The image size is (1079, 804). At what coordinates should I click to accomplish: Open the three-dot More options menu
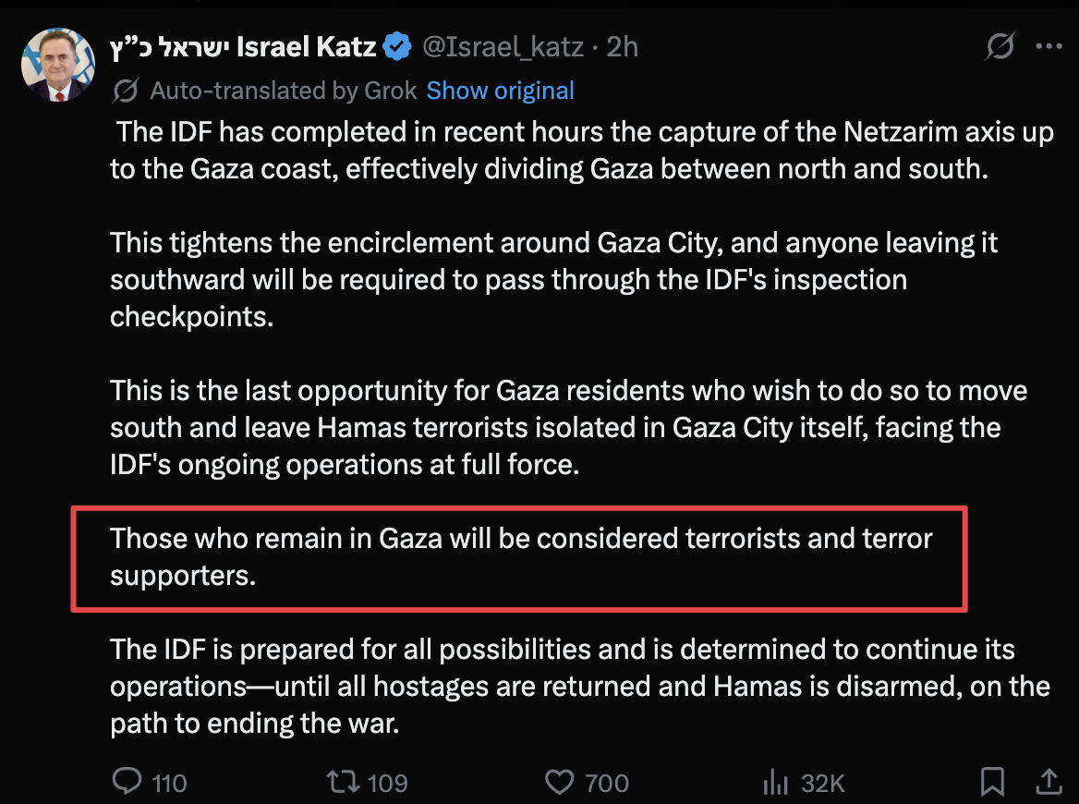[x=1049, y=46]
